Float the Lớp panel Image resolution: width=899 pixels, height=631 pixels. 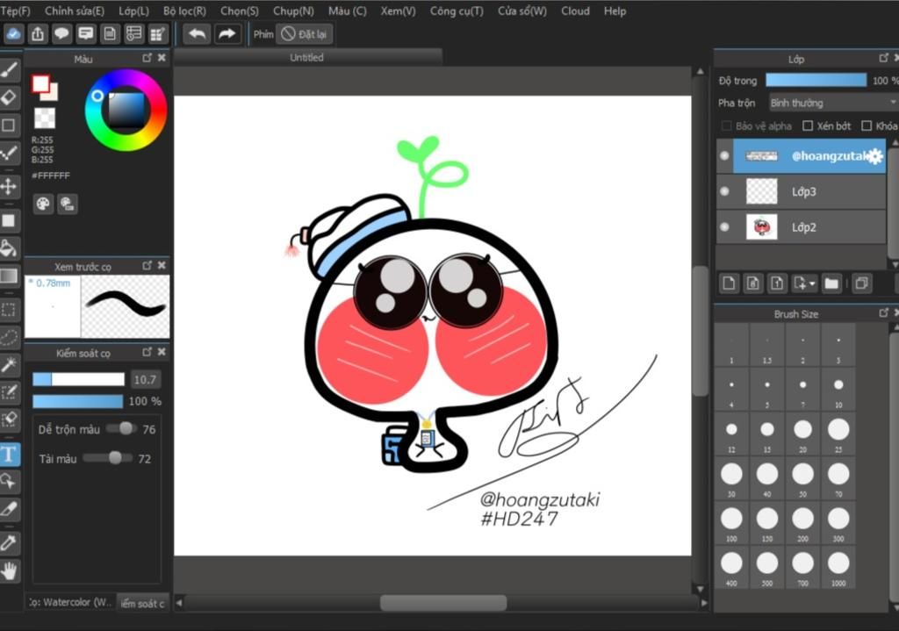[x=883, y=58]
